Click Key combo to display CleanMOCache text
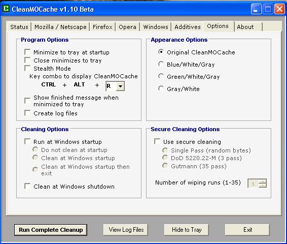 coord(84,76)
